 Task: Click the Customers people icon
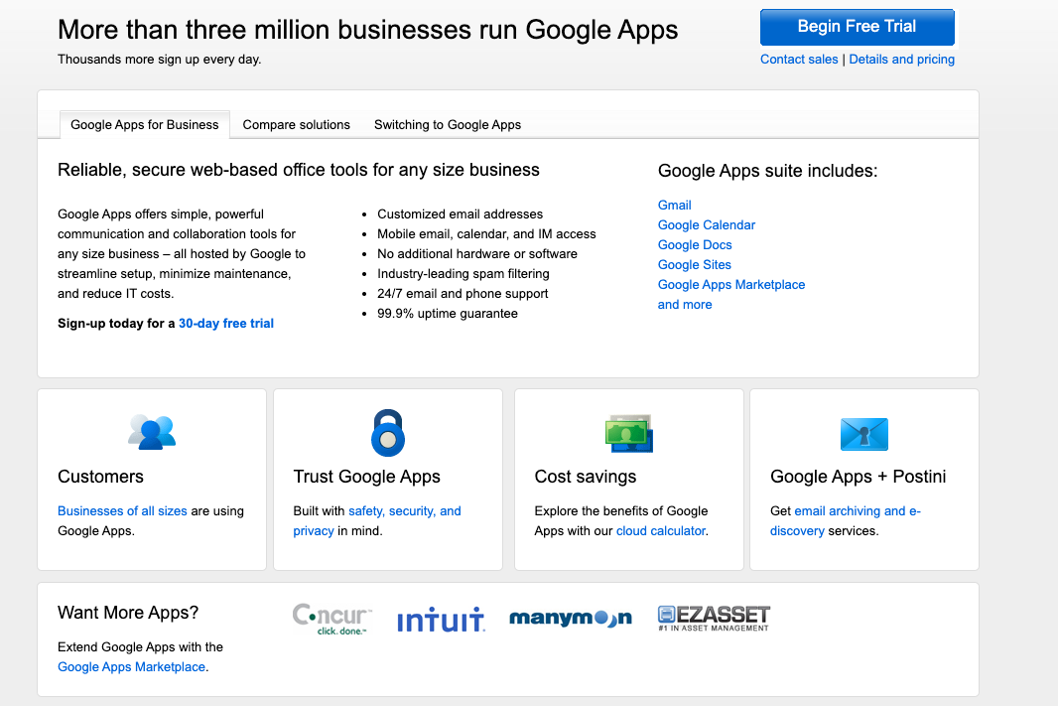pos(152,432)
